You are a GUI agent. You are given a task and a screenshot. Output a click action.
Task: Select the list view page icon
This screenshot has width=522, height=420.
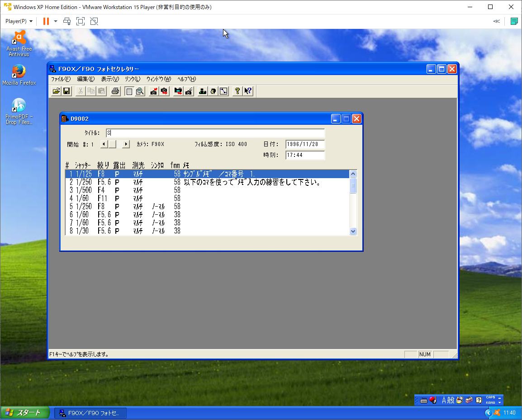pos(129,91)
